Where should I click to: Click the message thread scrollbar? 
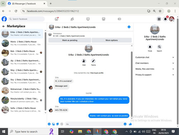(x=132, y=84)
